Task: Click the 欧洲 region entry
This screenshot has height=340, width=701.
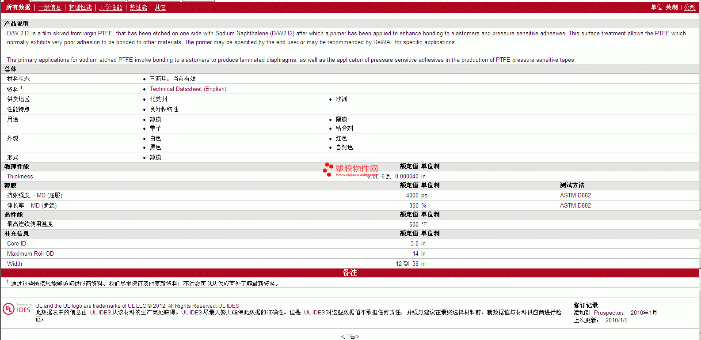Action: click(341, 99)
